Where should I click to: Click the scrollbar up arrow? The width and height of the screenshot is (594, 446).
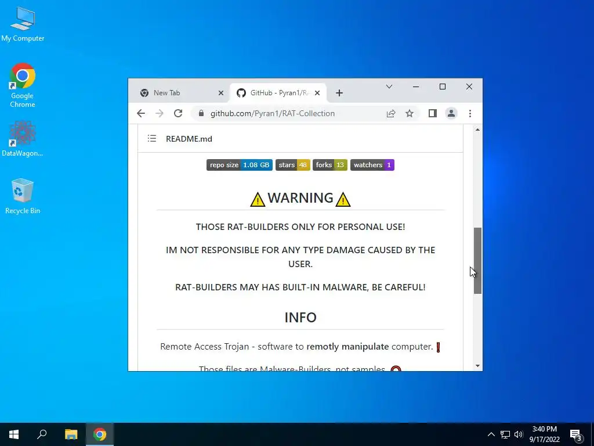[478, 130]
